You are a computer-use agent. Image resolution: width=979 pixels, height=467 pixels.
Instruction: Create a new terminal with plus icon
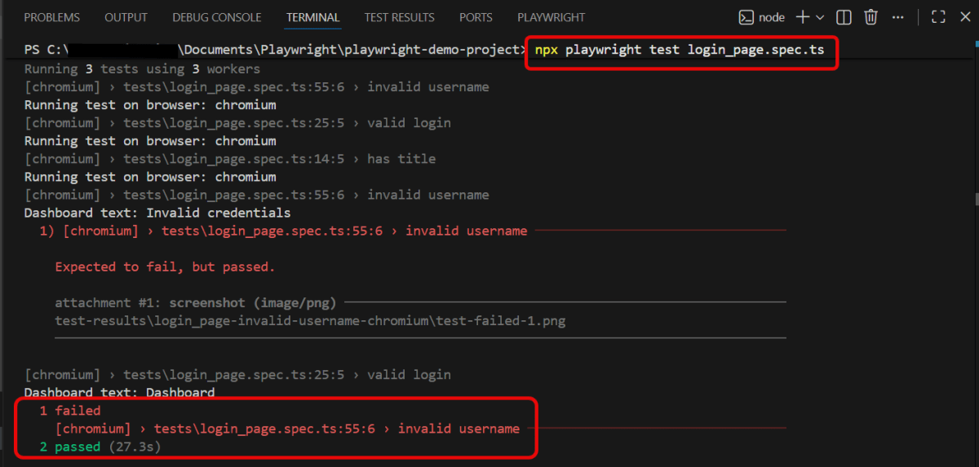click(x=803, y=17)
